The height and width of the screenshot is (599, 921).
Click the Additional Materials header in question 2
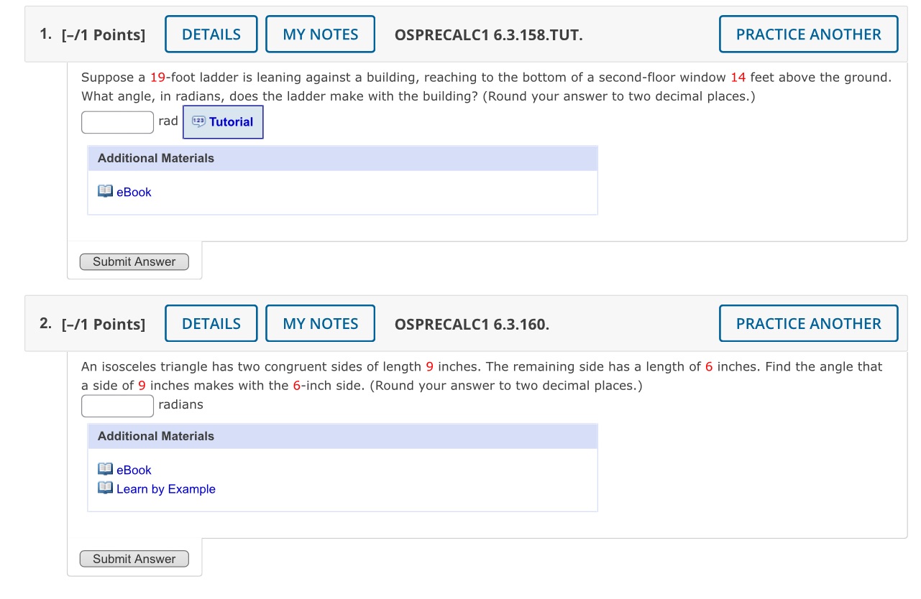[343, 436]
